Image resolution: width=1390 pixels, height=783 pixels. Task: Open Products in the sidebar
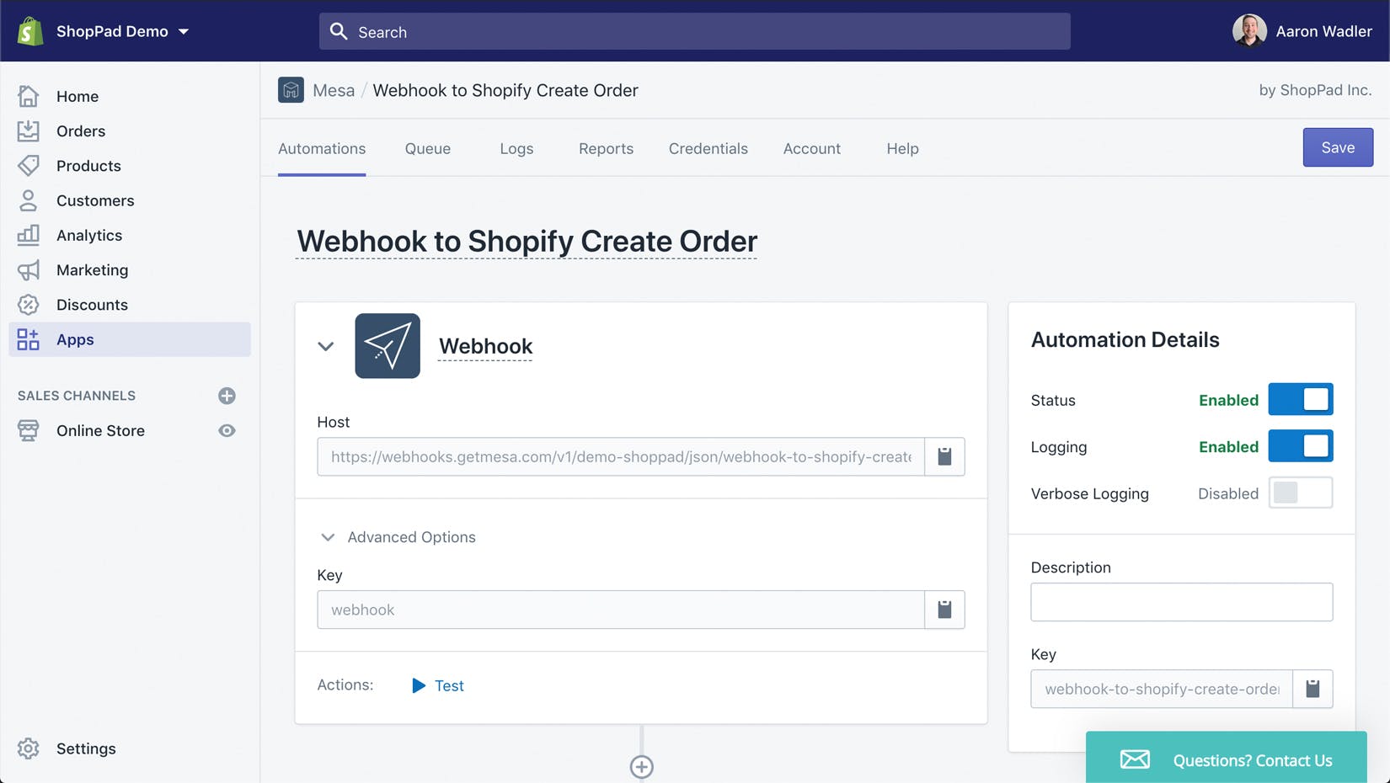coord(88,165)
